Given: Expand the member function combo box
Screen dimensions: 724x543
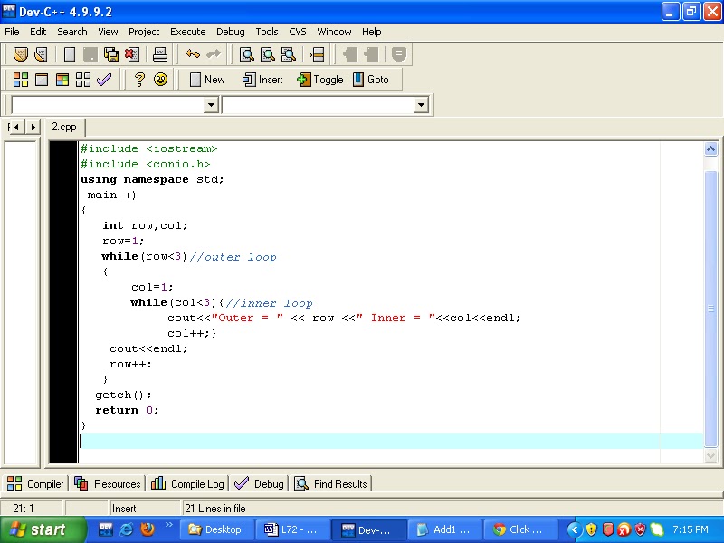Looking at the screenshot, I should click(419, 104).
